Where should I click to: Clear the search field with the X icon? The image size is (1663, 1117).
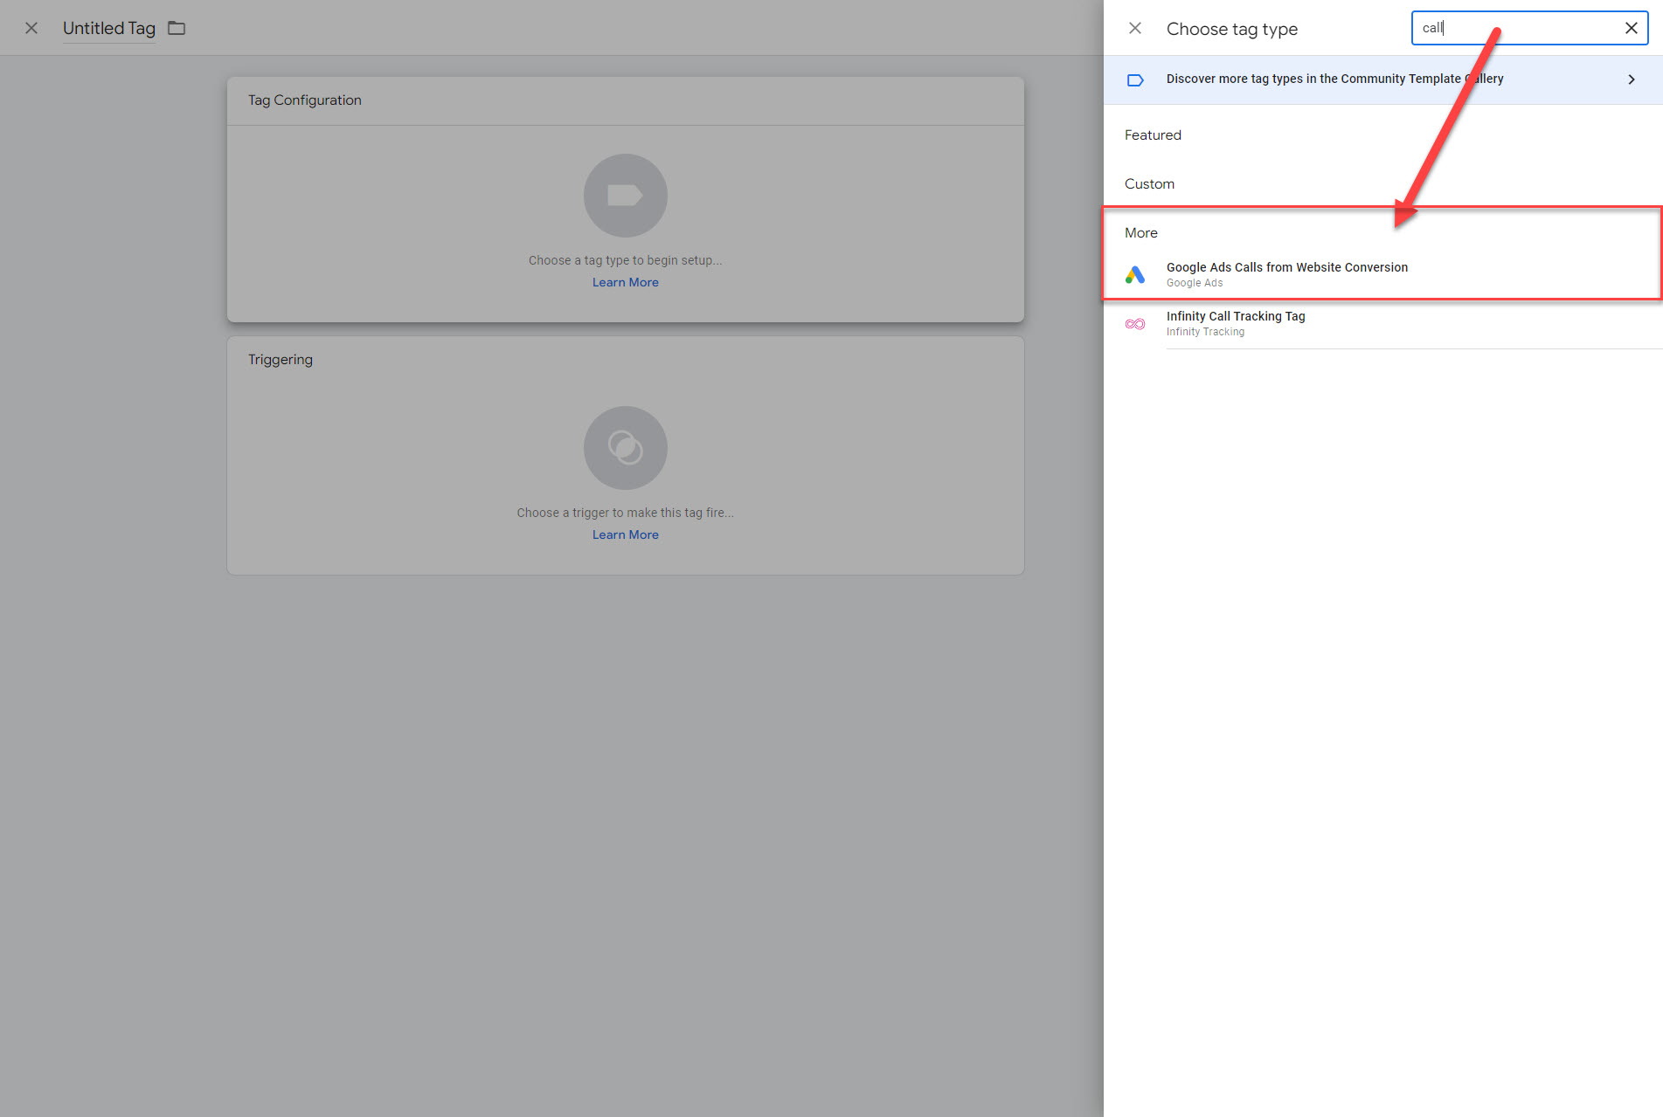[1631, 28]
